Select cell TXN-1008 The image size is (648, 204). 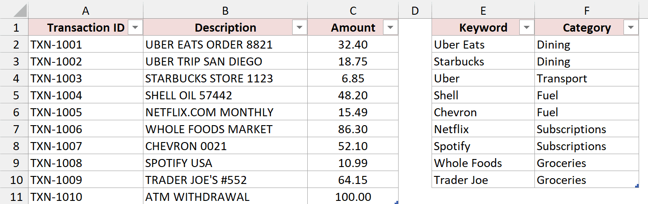click(x=86, y=163)
